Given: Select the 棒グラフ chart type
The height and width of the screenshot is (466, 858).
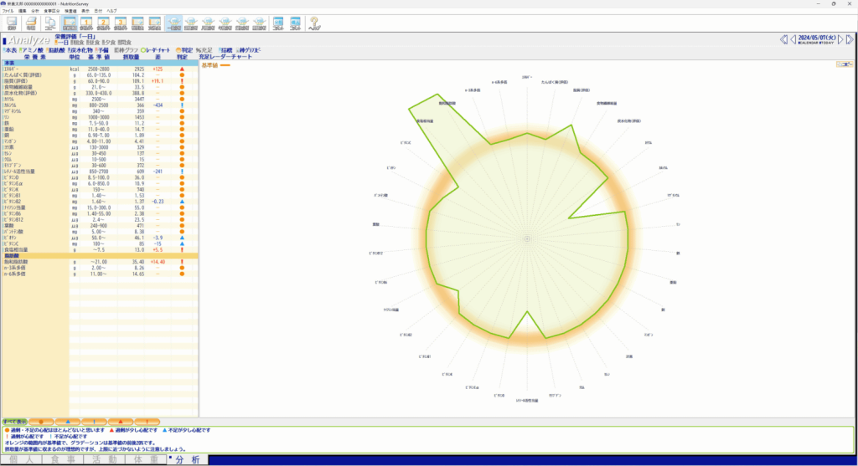Looking at the screenshot, I should pyautogui.click(x=126, y=50).
